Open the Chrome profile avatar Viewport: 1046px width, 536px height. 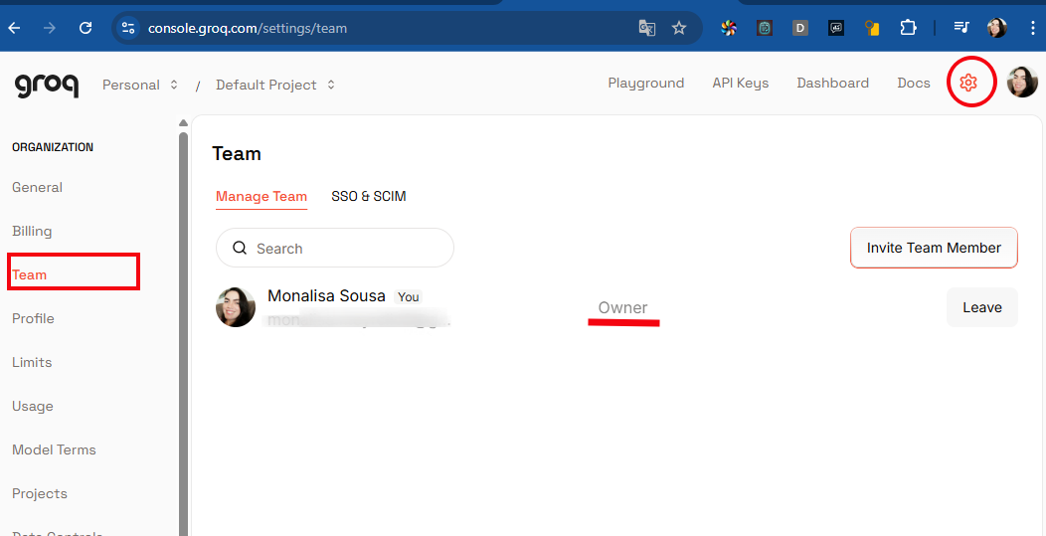coord(996,28)
